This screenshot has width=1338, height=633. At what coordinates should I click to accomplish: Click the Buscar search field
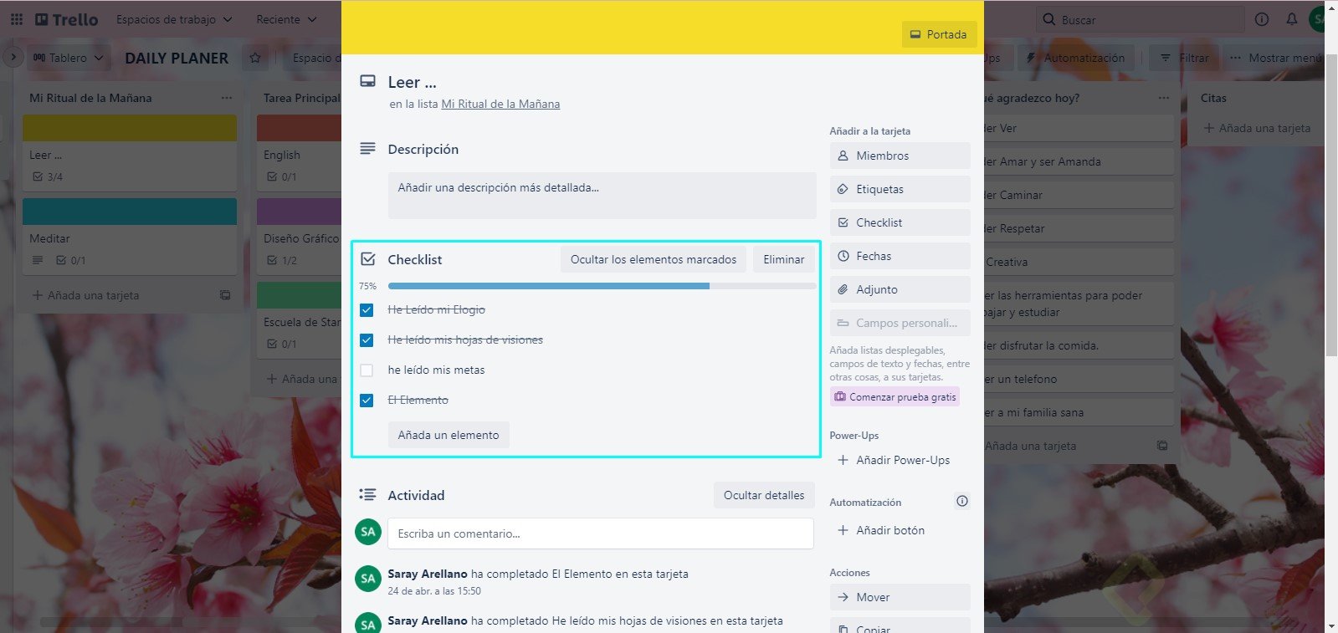(1140, 19)
